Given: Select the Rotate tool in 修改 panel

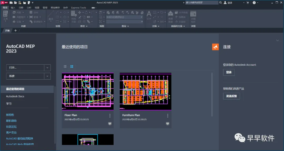Looking at the screenshot, I should pyautogui.click(x=86, y=12).
